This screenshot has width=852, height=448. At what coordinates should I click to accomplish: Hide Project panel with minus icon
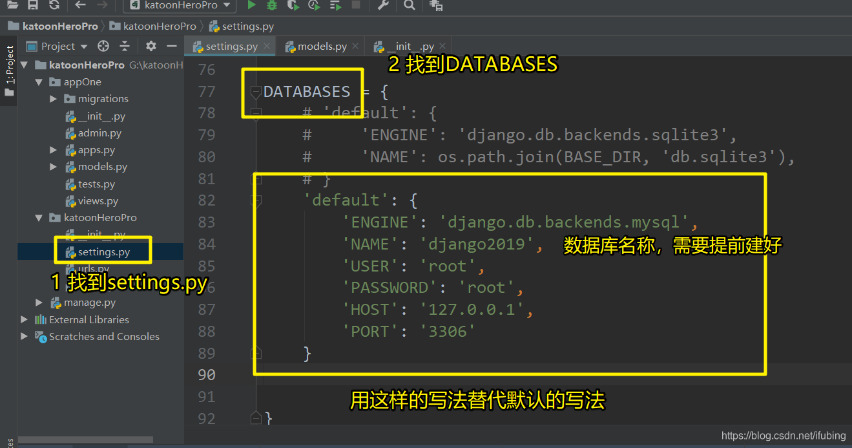coord(172,46)
